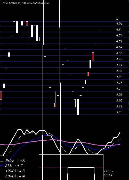Click the price axis label 4.03
Viewport: 129px width, 180px height.
point(119,94)
